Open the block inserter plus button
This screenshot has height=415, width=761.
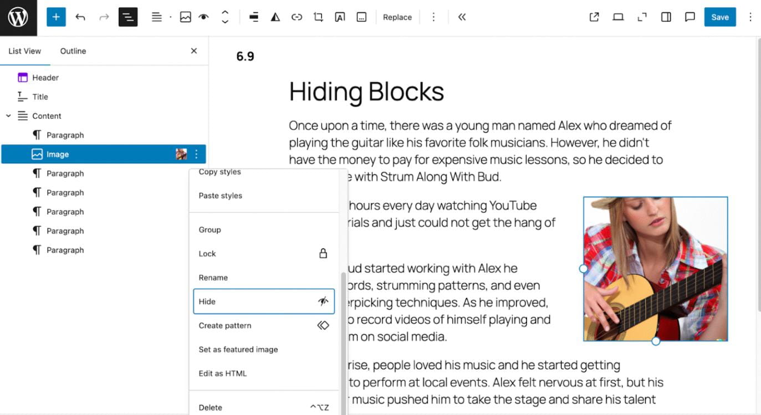(x=56, y=17)
